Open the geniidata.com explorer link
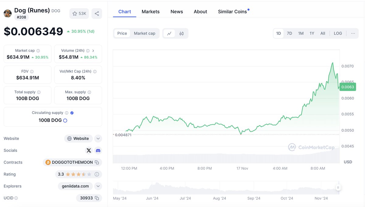Image resolution: width=365 pixels, height=207 pixels. [75, 186]
